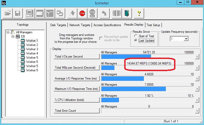Screen dimensions: 204x125
Task: Select Last Update radio button
Action: point(136,40)
